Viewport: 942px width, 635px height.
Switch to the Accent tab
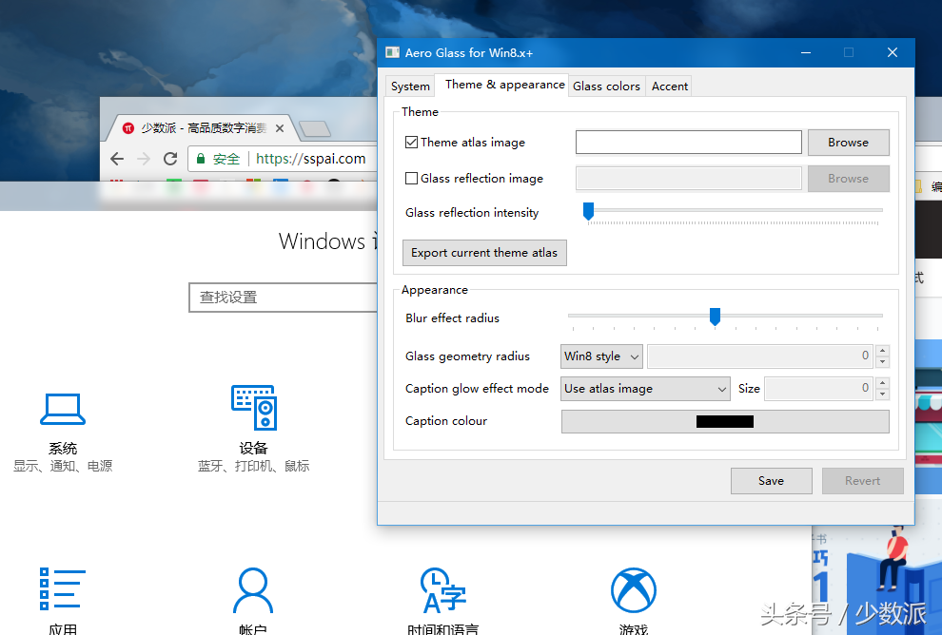point(670,86)
